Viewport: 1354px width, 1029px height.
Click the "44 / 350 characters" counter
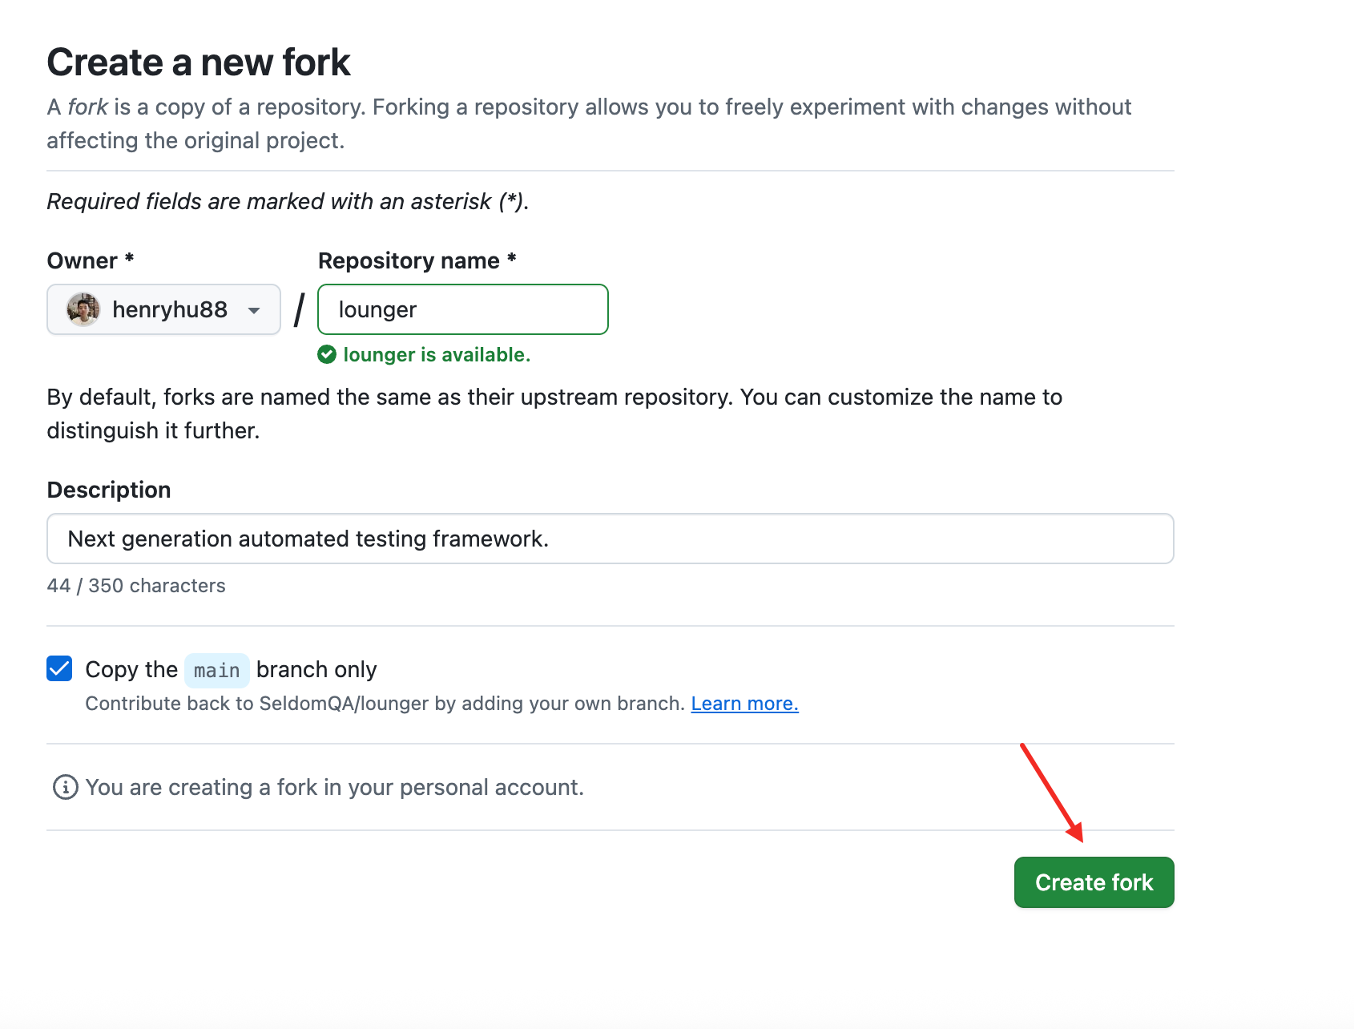pyautogui.click(x=136, y=586)
